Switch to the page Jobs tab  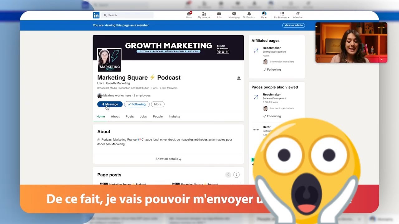coord(143,116)
